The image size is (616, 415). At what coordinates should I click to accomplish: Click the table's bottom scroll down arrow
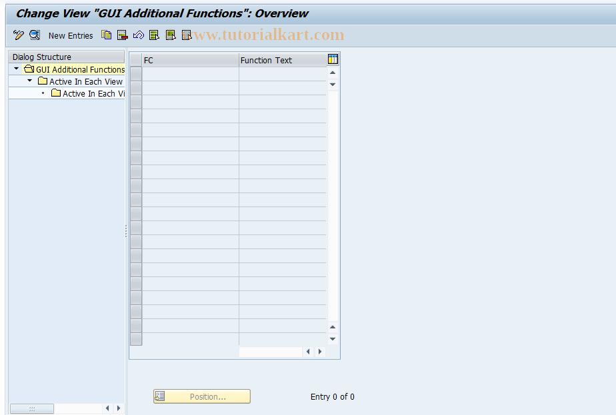click(333, 339)
